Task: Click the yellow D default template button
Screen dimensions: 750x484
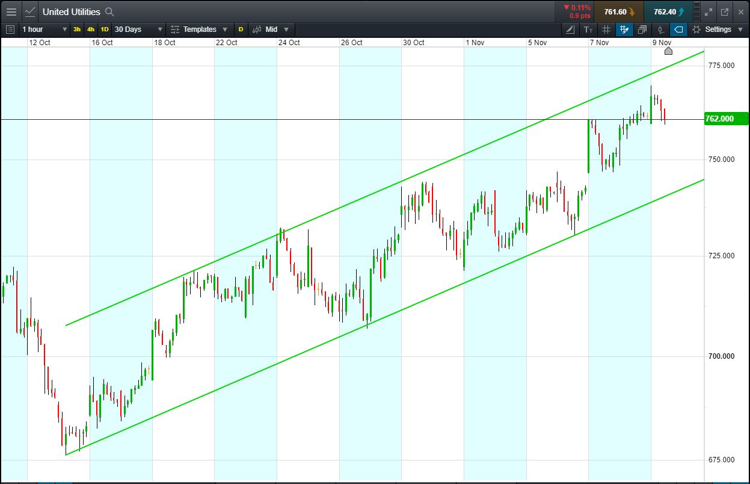Action: (x=241, y=29)
